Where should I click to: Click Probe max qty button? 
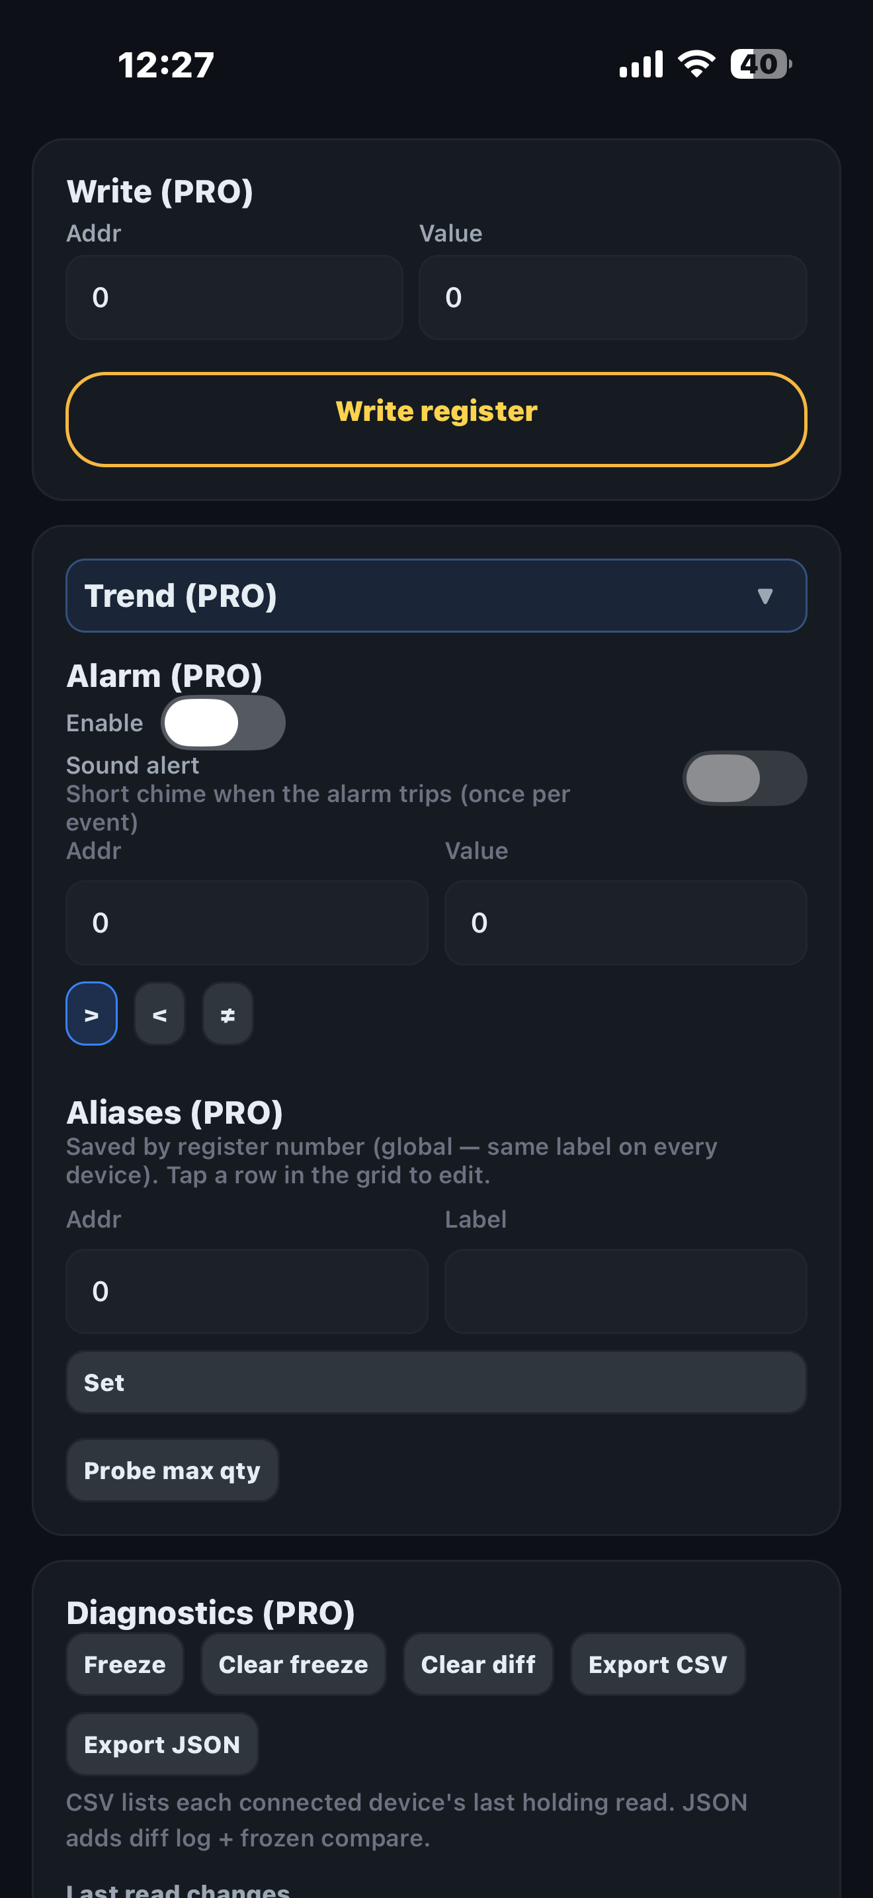(172, 1470)
